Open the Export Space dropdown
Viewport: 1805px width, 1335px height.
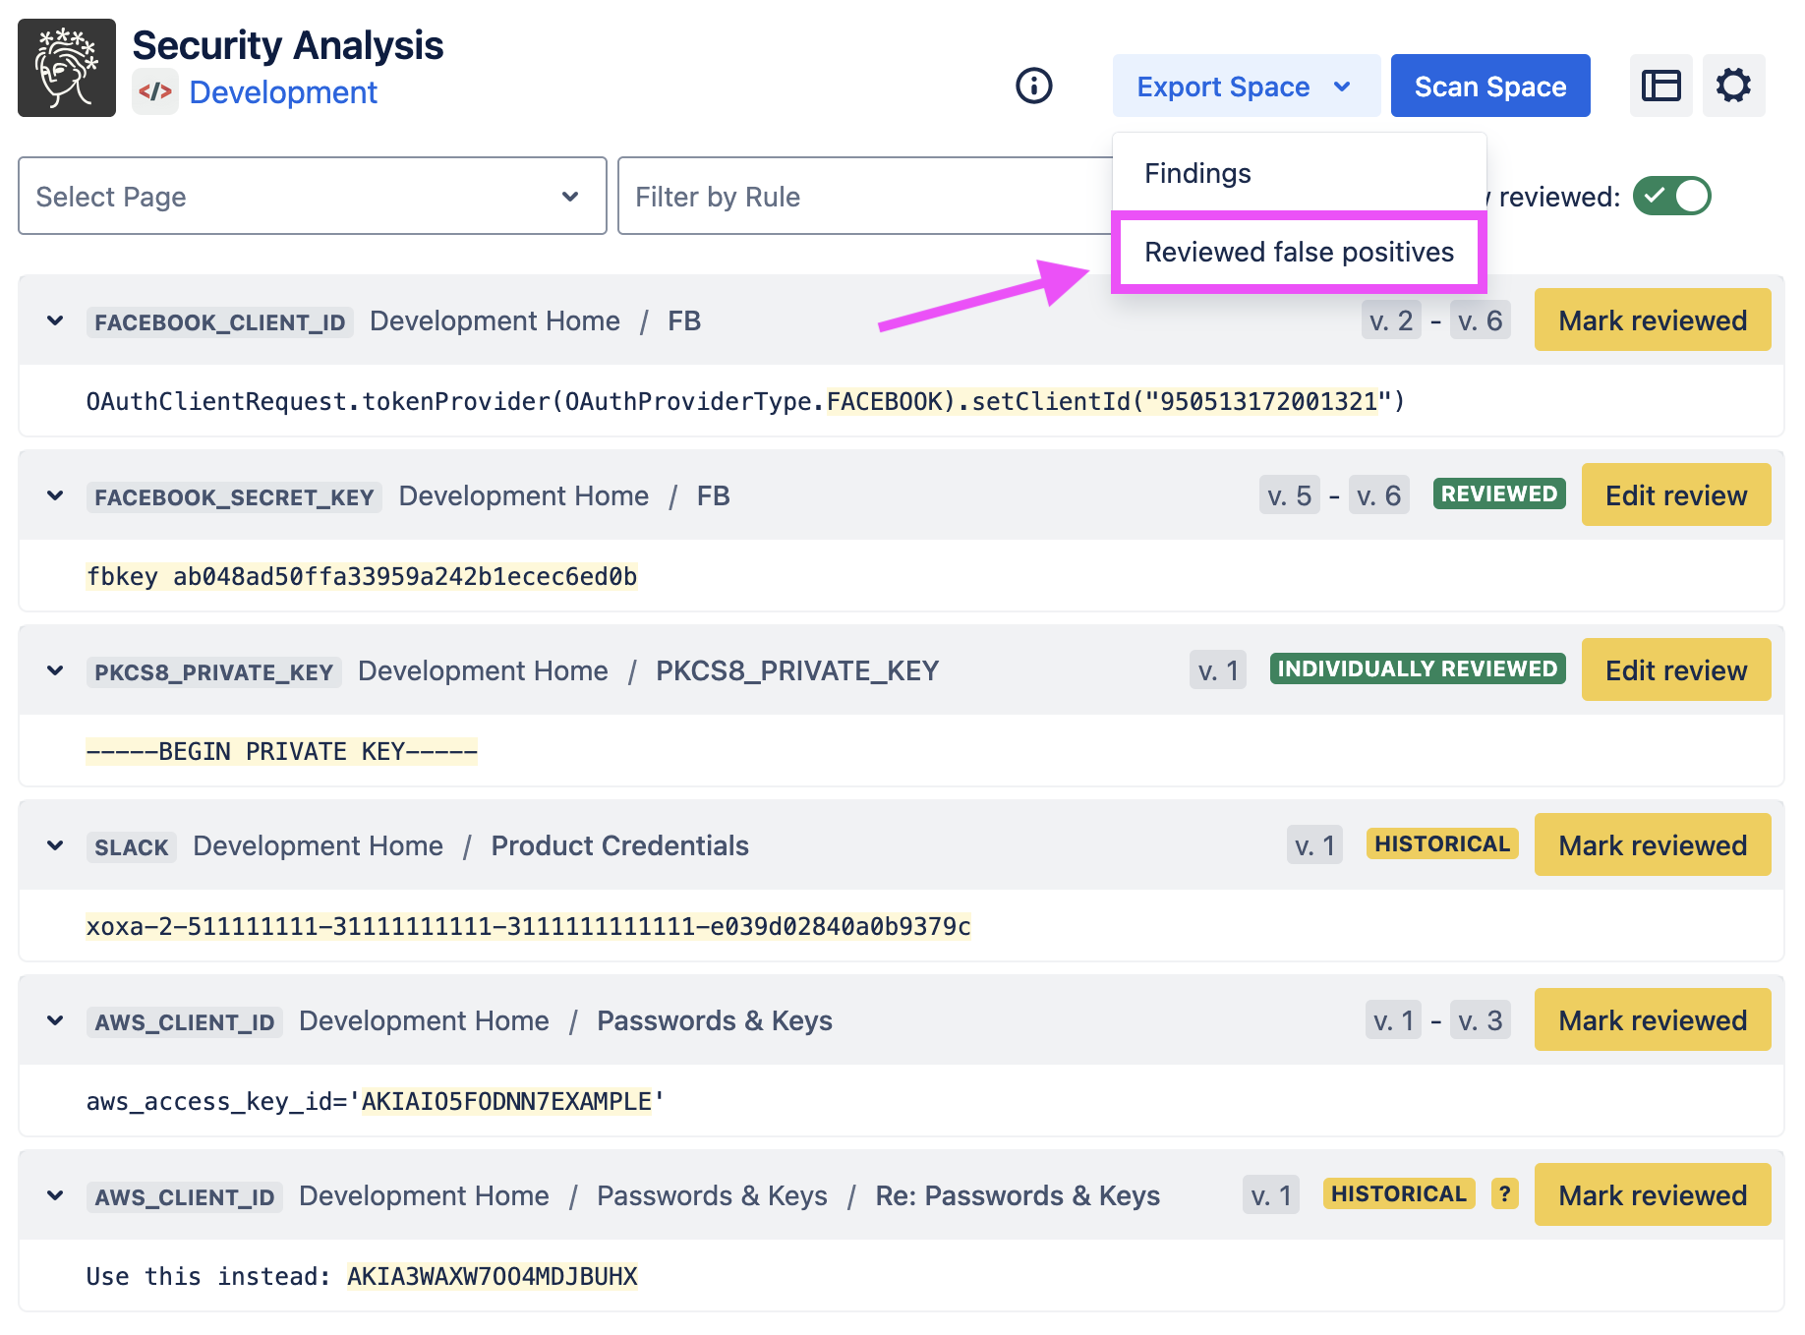(x=1245, y=87)
